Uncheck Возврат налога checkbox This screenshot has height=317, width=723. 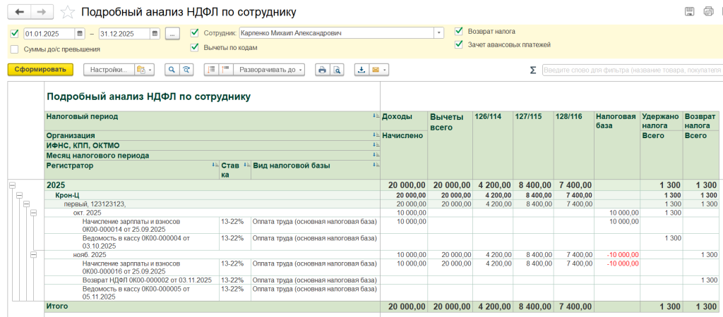pos(458,31)
